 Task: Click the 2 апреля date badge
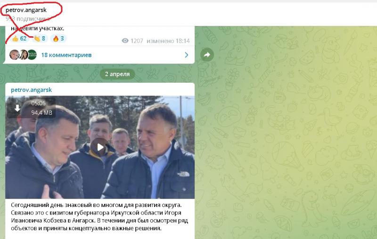click(x=117, y=74)
